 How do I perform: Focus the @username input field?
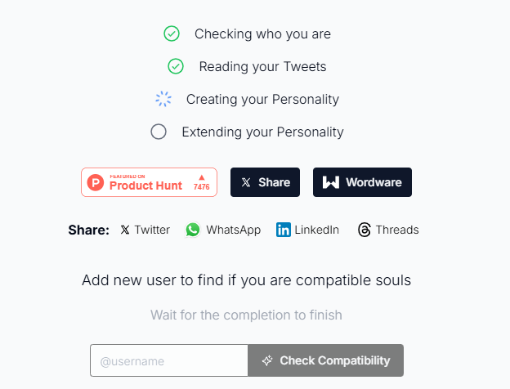169,360
